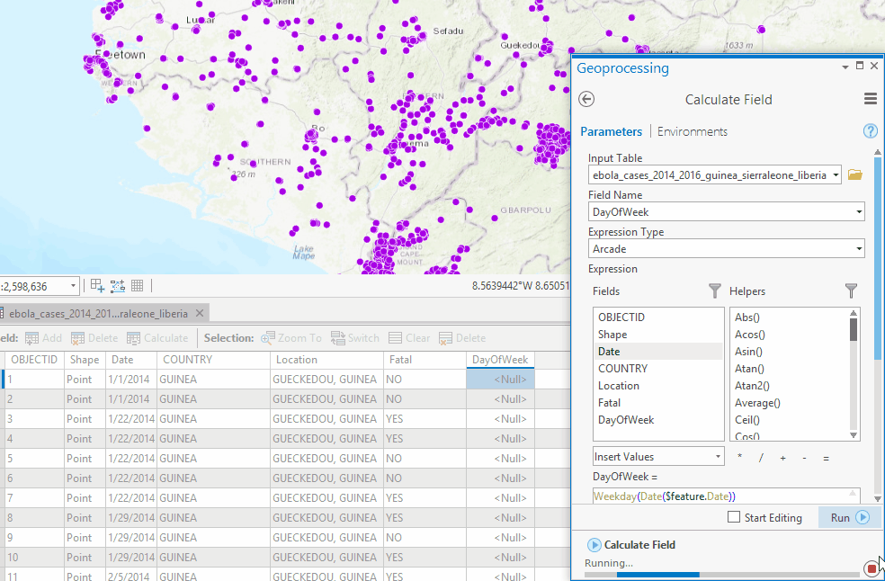Image resolution: width=885 pixels, height=581 pixels.
Task: Cancel the running tool with stop icon
Action: (x=871, y=568)
